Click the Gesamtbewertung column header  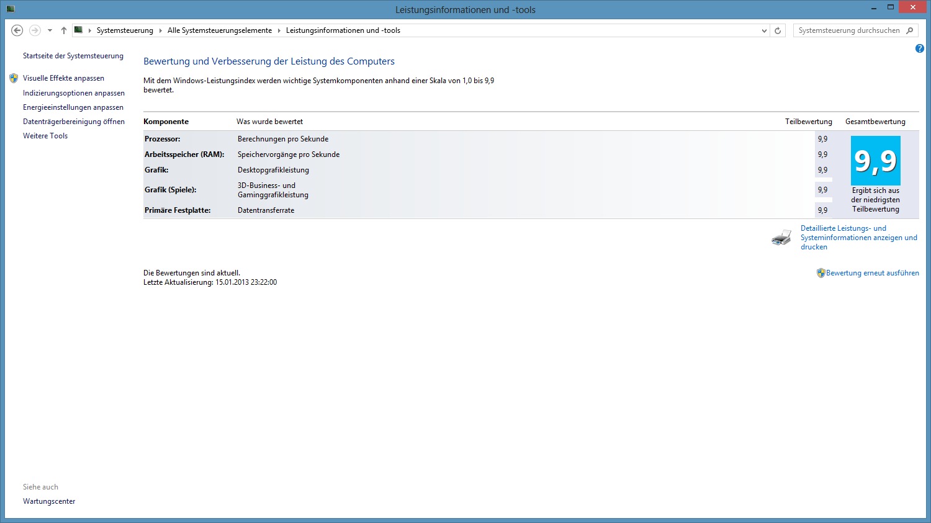point(875,122)
